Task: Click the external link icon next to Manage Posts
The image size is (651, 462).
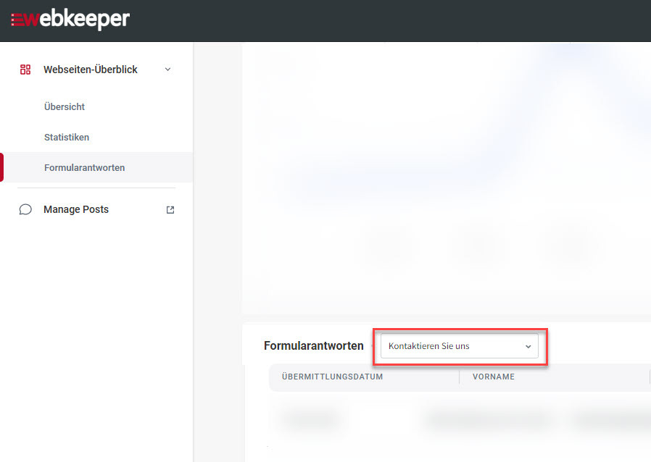Action: 170,210
